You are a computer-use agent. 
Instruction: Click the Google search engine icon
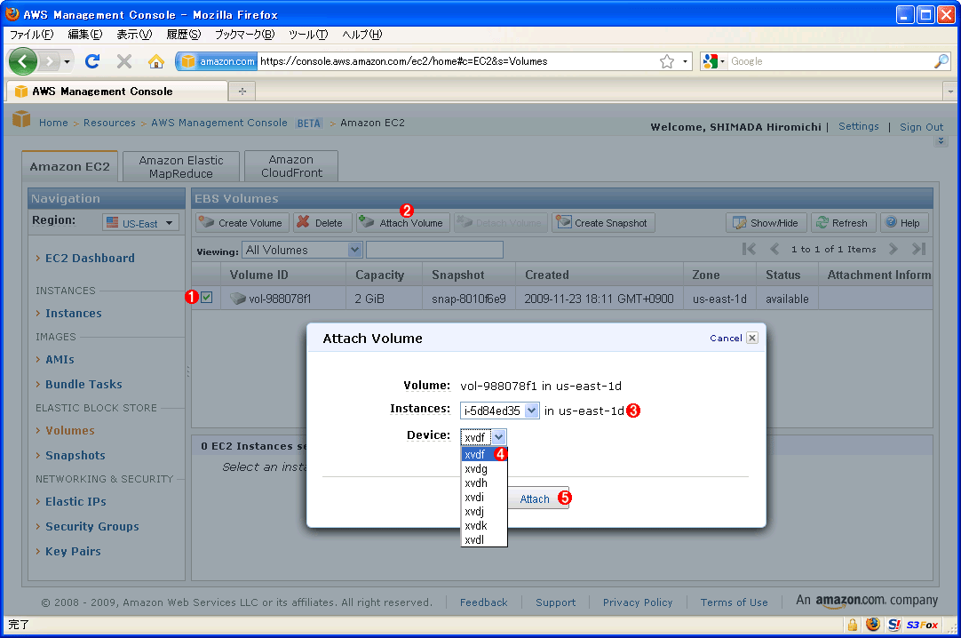[711, 61]
